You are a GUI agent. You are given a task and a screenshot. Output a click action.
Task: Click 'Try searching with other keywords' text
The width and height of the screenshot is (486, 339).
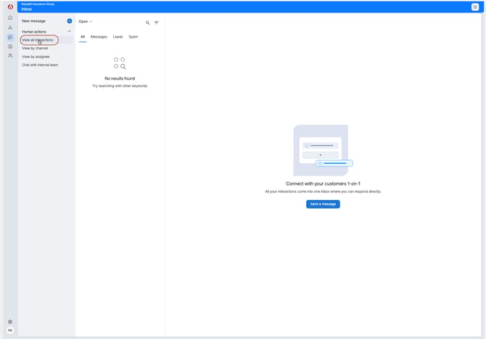pos(120,86)
